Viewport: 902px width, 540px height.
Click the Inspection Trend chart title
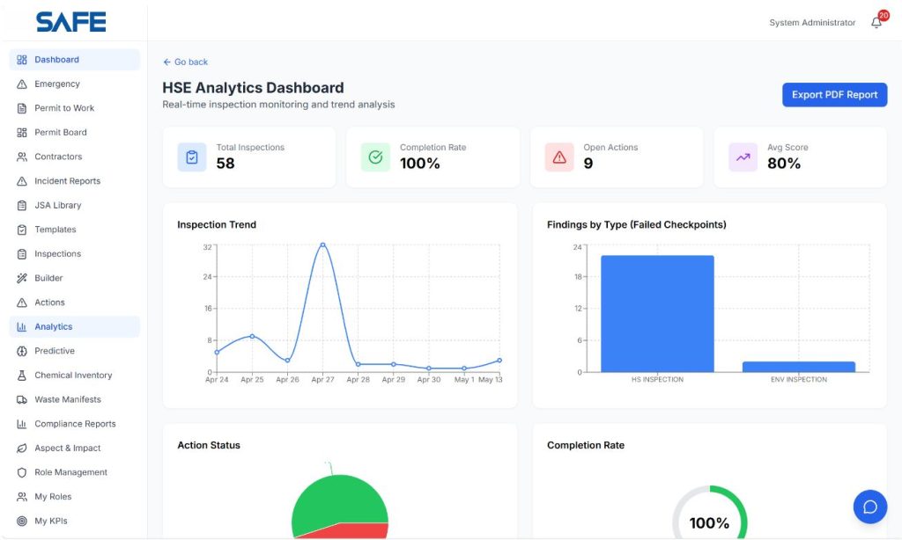(x=217, y=224)
